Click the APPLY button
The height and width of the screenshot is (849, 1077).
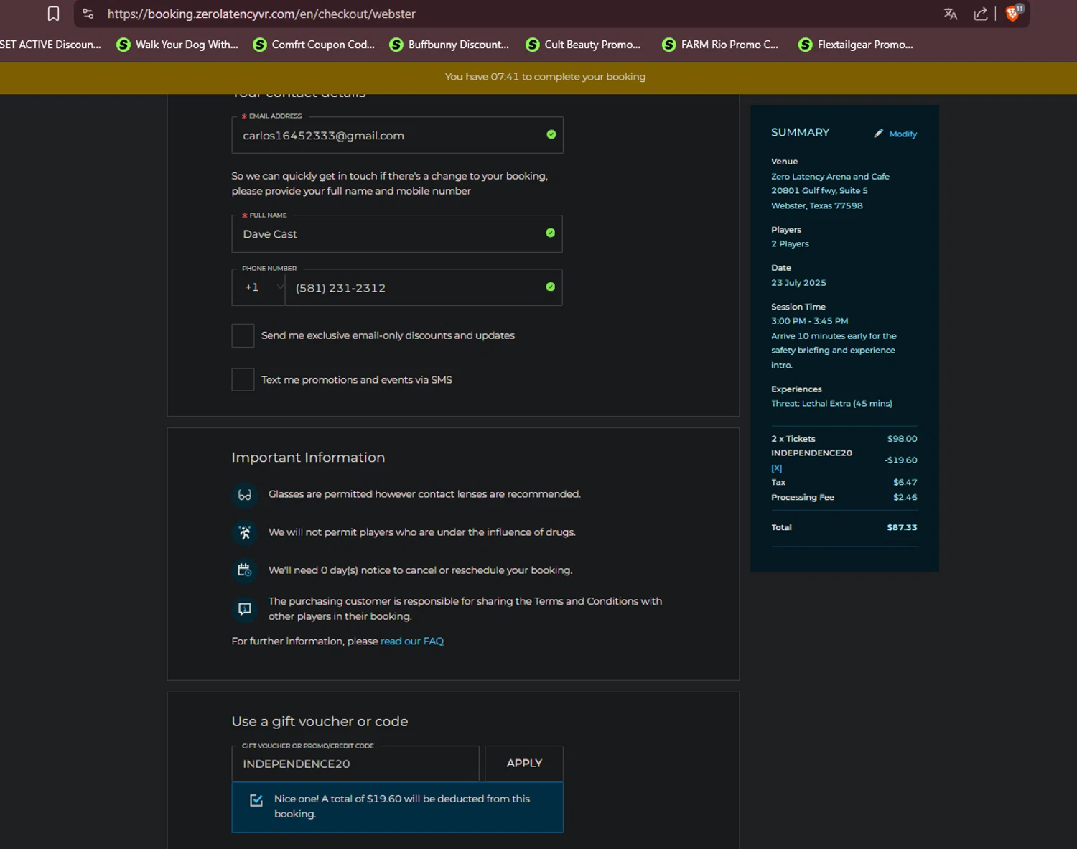click(x=524, y=763)
